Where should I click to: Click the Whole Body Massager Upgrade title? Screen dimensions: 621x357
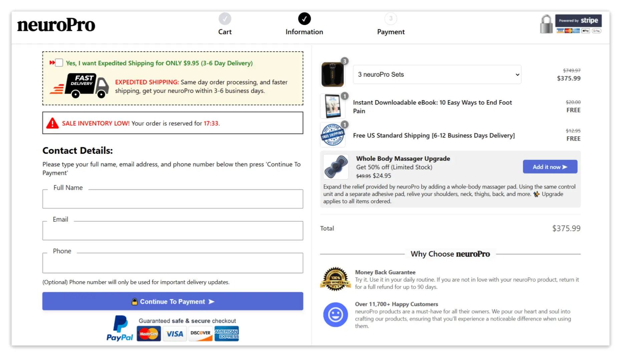pos(403,158)
